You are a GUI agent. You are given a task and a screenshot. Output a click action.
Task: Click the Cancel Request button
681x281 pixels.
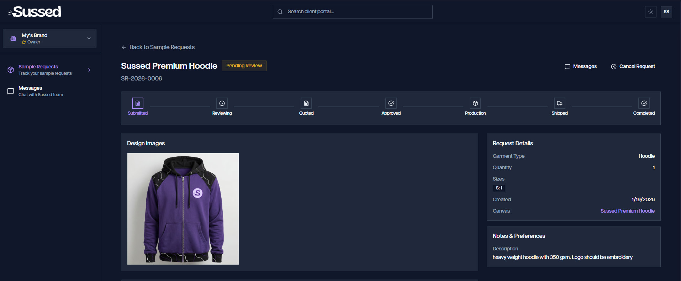[x=633, y=66]
